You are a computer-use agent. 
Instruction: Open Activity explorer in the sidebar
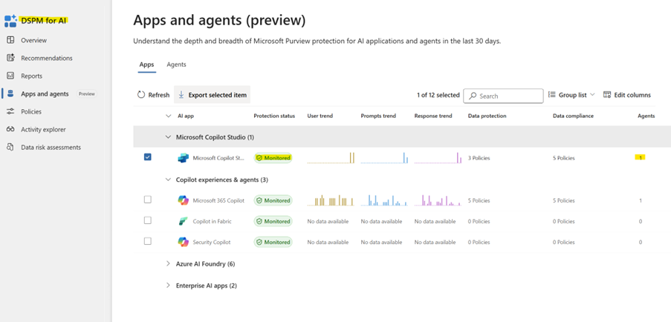coord(43,129)
